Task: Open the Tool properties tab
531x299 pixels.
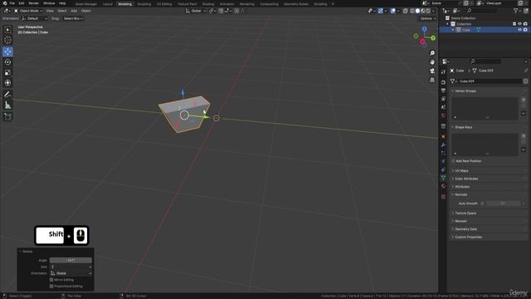Action: click(x=443, y=72)
